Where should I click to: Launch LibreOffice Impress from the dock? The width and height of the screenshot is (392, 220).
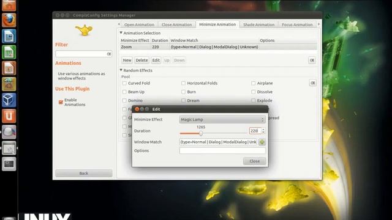(9, 68)
